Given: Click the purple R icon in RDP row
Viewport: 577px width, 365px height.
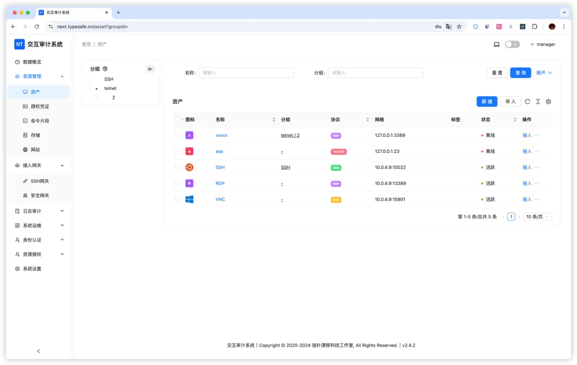Looking at the screenshot, I should tap(189, 183).
